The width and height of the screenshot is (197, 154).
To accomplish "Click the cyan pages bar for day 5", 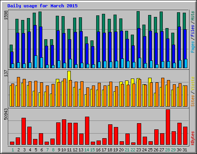I will 36,62.
